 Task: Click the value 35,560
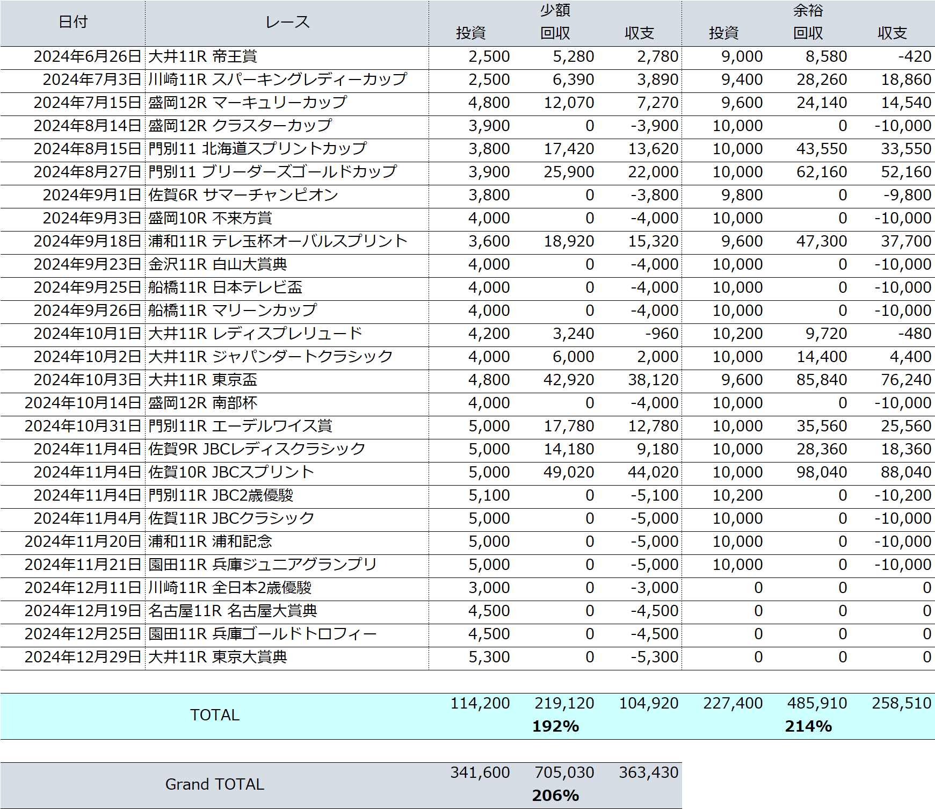822,426
